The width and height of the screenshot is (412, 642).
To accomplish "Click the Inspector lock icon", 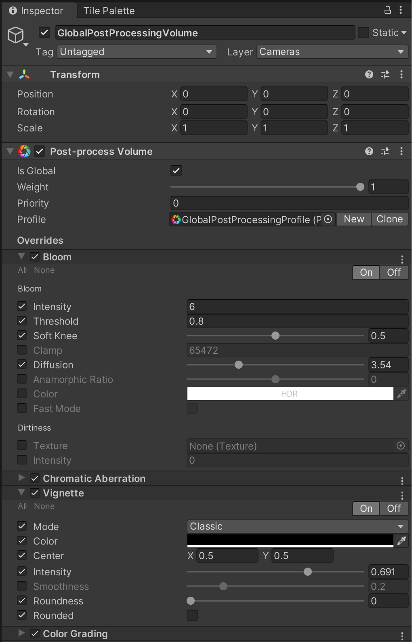I will coord(387,10).
